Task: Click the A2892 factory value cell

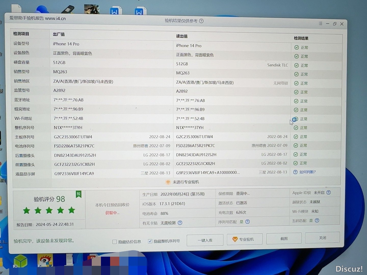Action: pyautogui.click(x=59, y=90)
